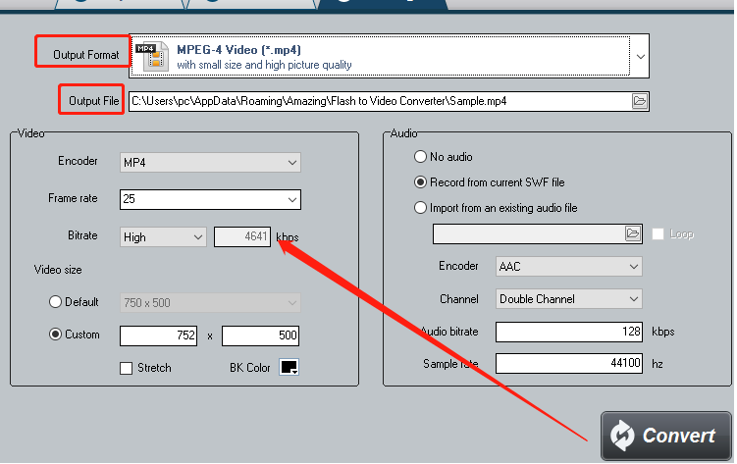
Task: Click the MP4 file format icon
Action: (x=152, y=56)
